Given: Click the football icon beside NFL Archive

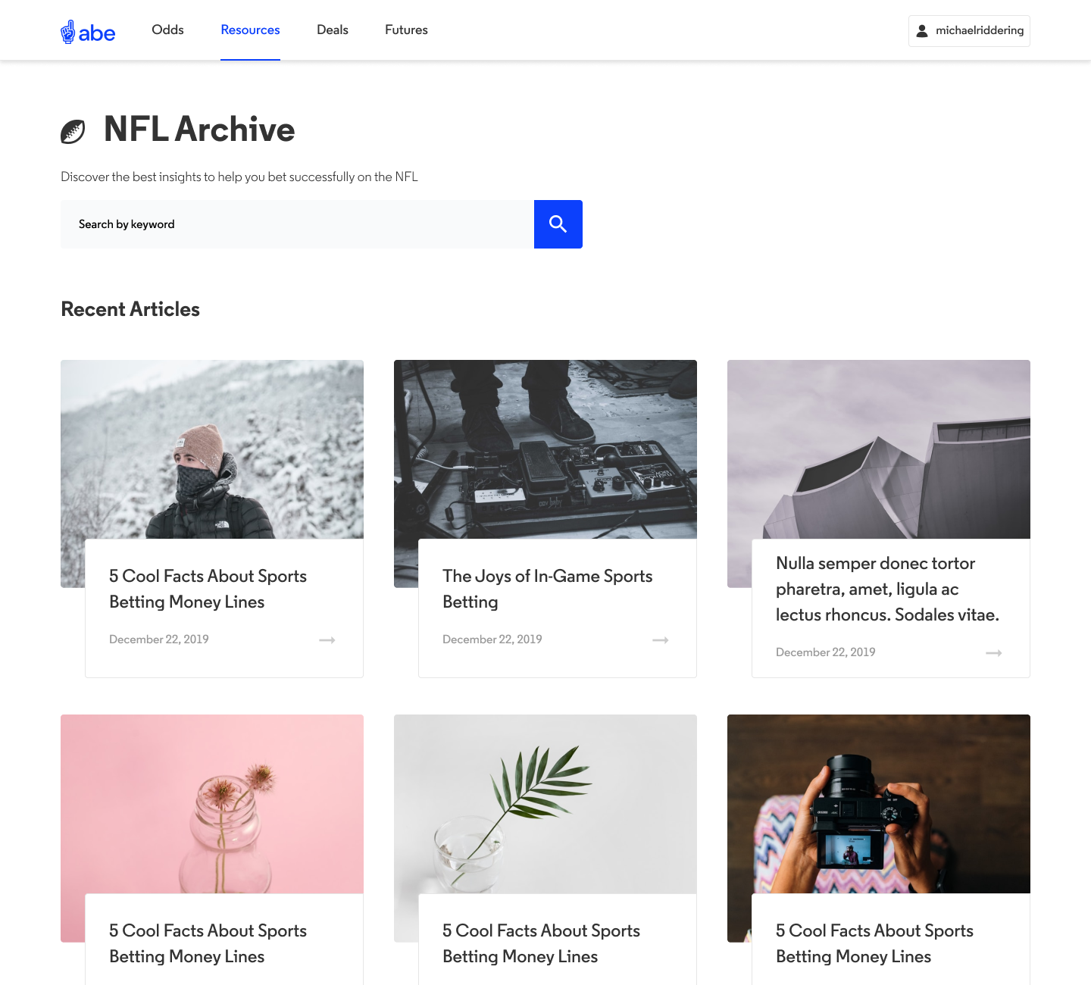Looking at the screenshot, I should [x=73, y=132].
